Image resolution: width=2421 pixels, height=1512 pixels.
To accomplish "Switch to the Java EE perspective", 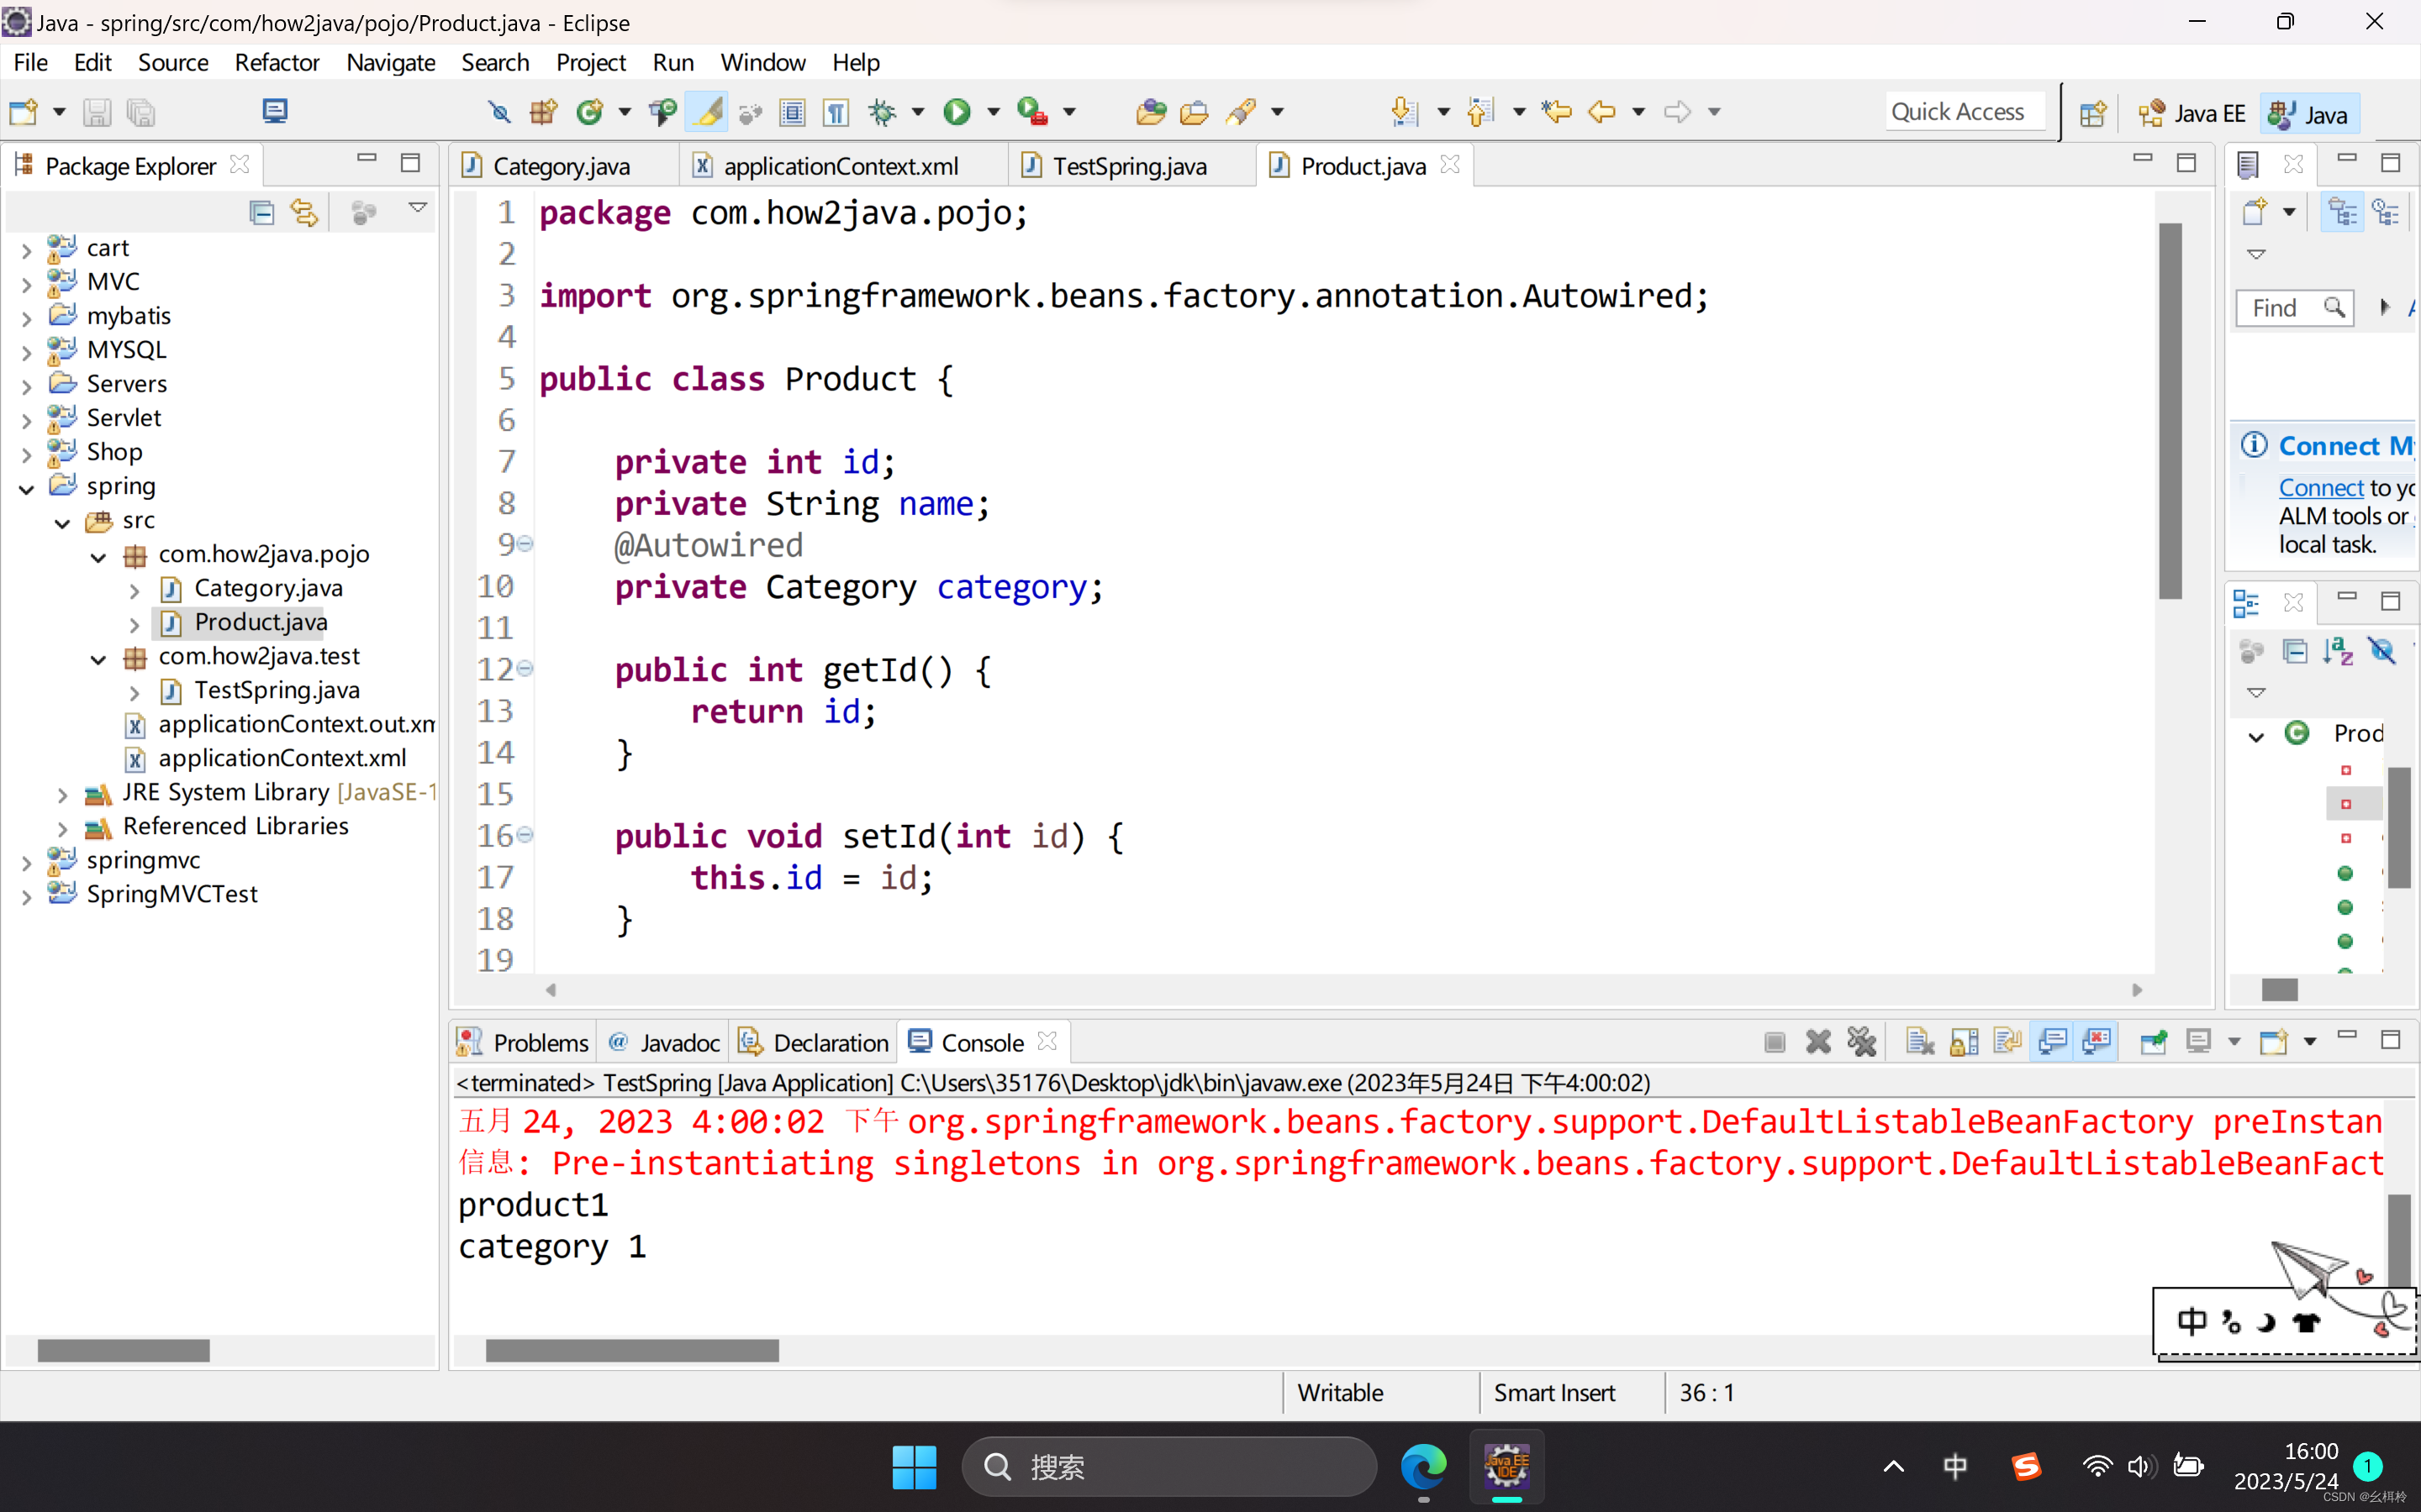I will tap(2193, 113).
